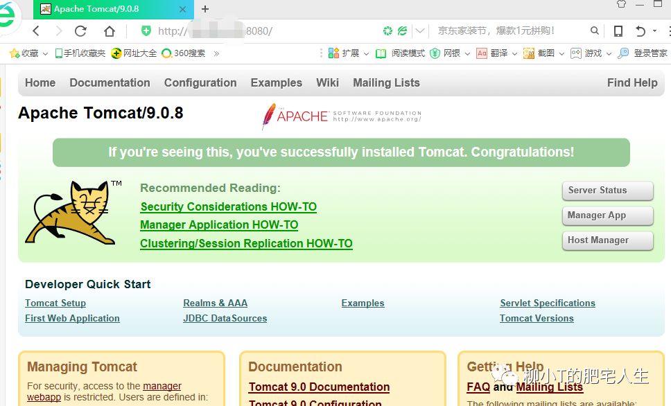Viewport: 671px width, 406px height.
Task: Open Wiki in Tomcat navbar
Action: click(x=327, y=82)
